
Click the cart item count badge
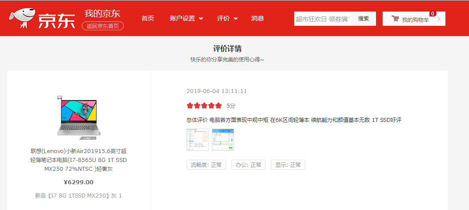click(433, 14)
